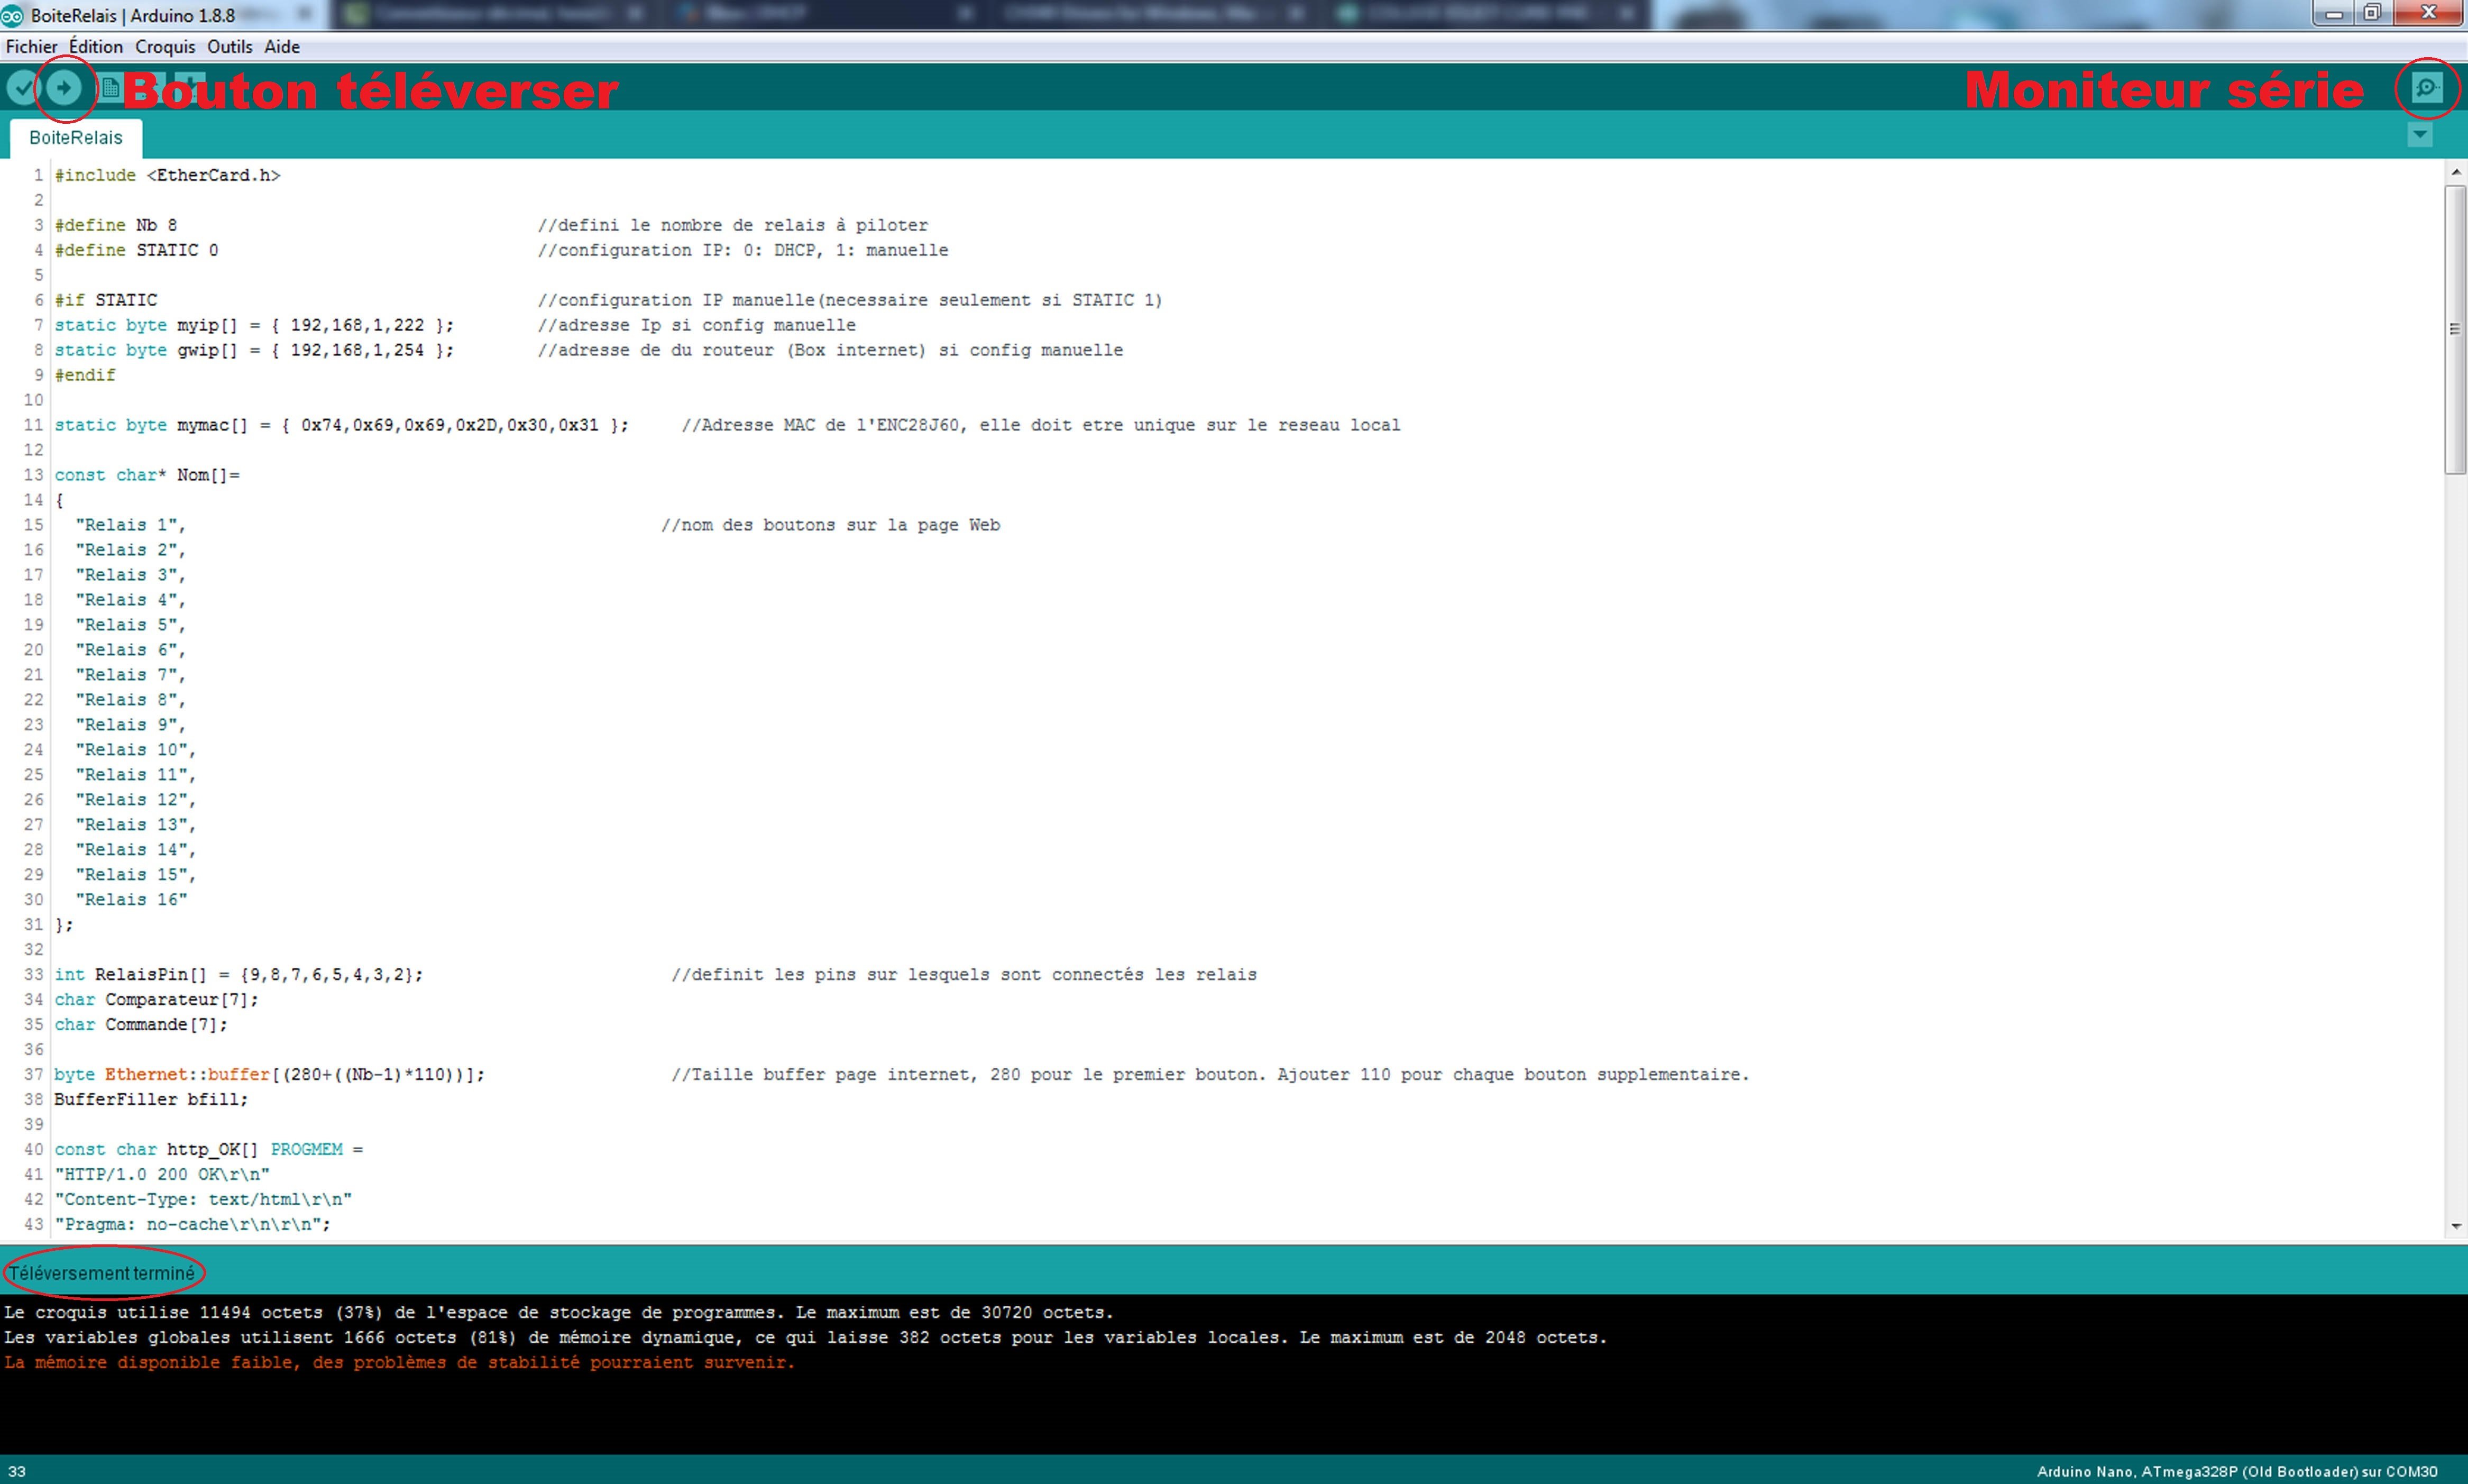Click the Upload arrow button
The image size is (2468, 1484).
click(x=64, y=88)
